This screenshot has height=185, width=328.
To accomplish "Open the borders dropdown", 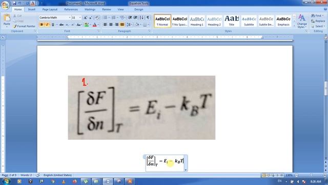I will (149, 25).
